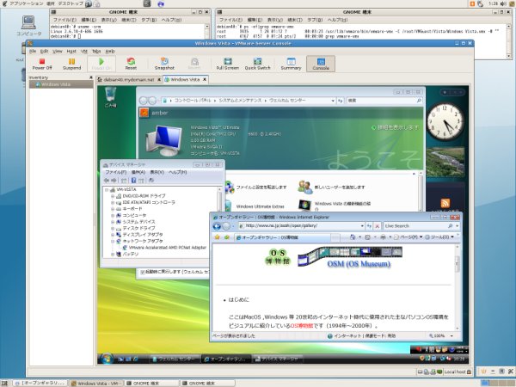Click the Windows Ultimate Extras icon in Welcome Center
This screenshot has height=387, width=516.
[229, 206]
